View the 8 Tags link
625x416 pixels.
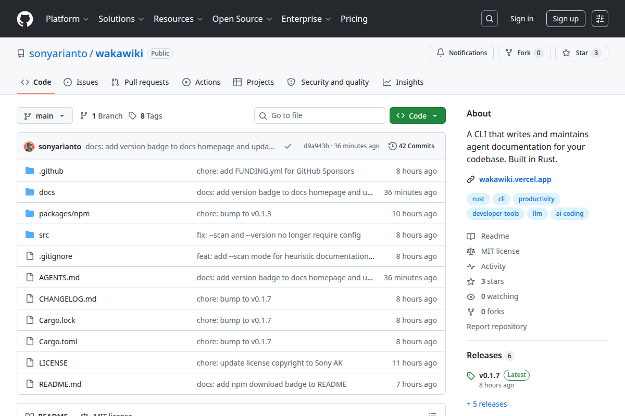tap(145, 116)
